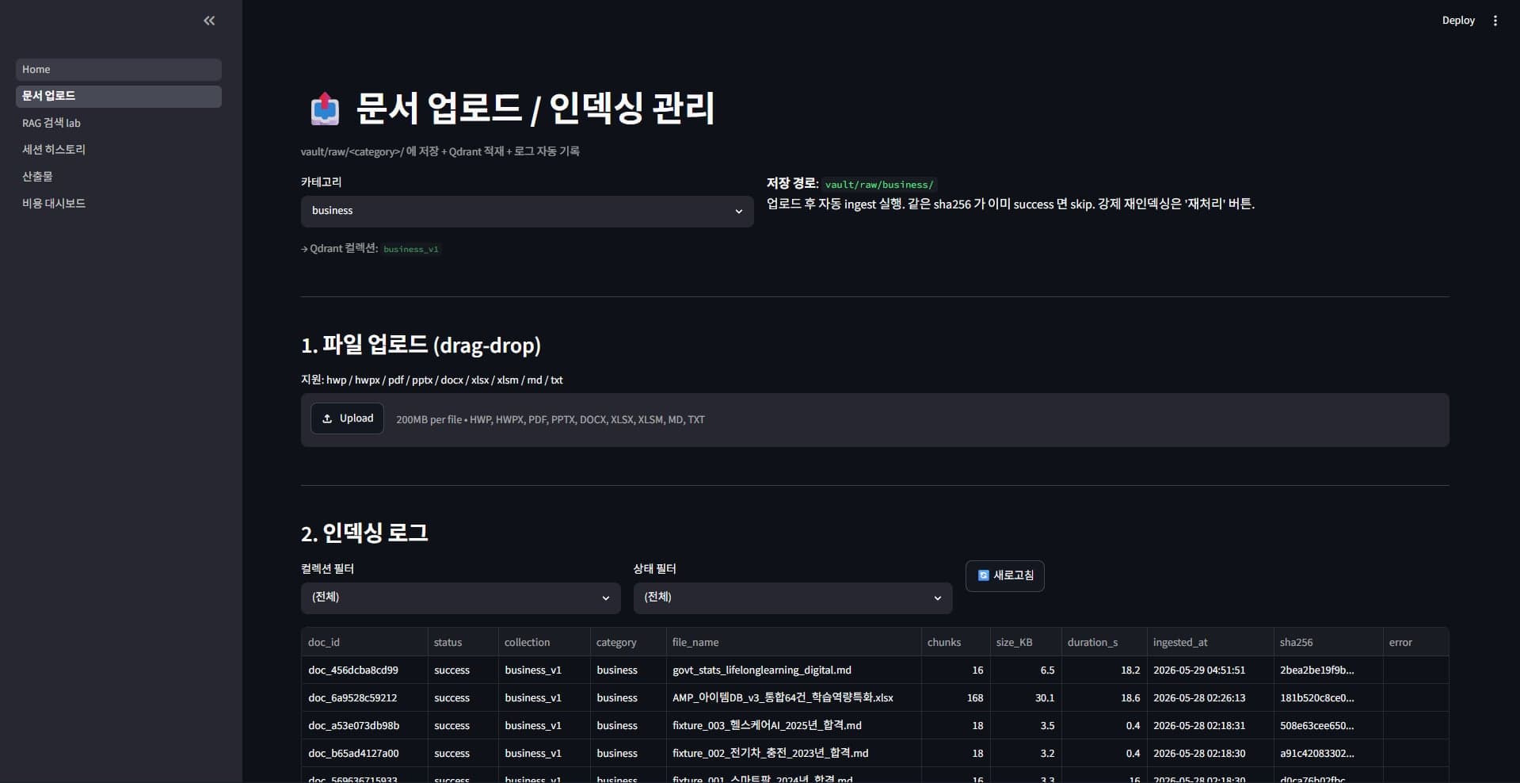
Task: Select cell doc_b65ad4127a00
Action: click(364, 754)
